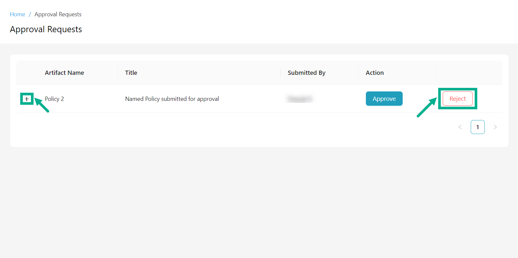518x258 pixels.
Task: Click the Approval Requests page heading
Action: (46, 29)
